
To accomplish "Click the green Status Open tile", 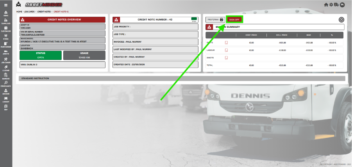I will coord(40,55).
